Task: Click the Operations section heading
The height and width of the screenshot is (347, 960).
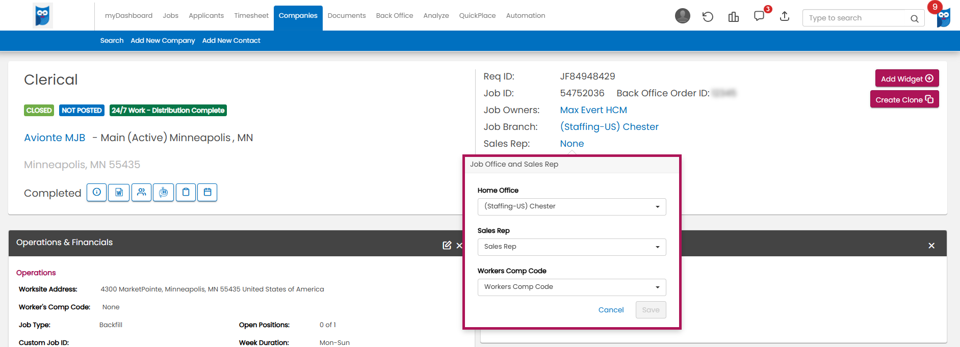Action: [x=36, y=273]
